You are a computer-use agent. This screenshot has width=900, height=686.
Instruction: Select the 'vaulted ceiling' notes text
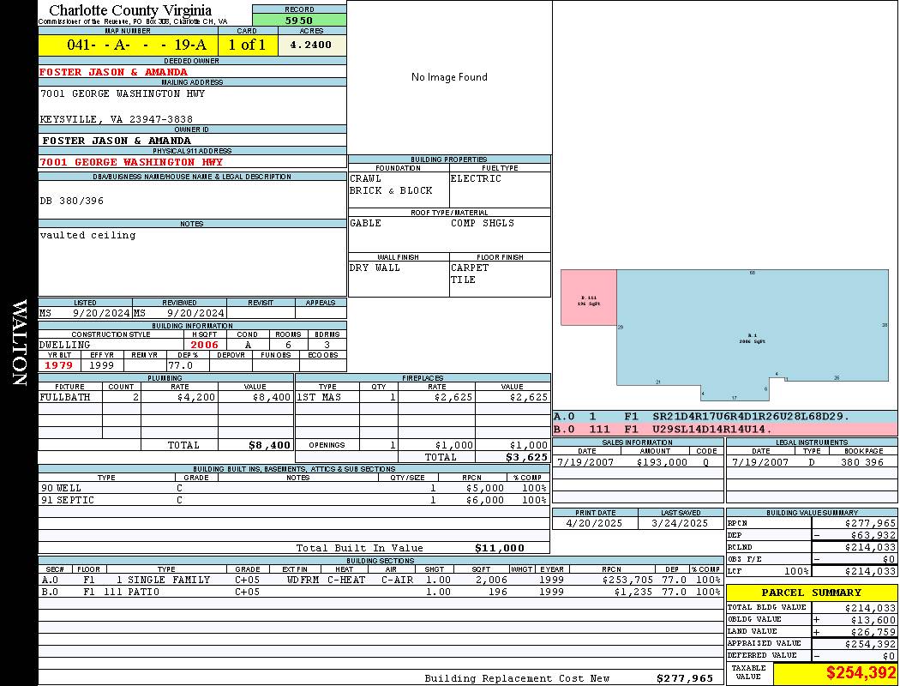[x=87, y=235]
